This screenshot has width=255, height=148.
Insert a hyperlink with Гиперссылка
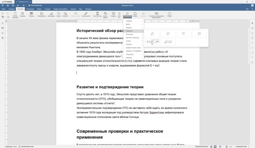[86, 15]
